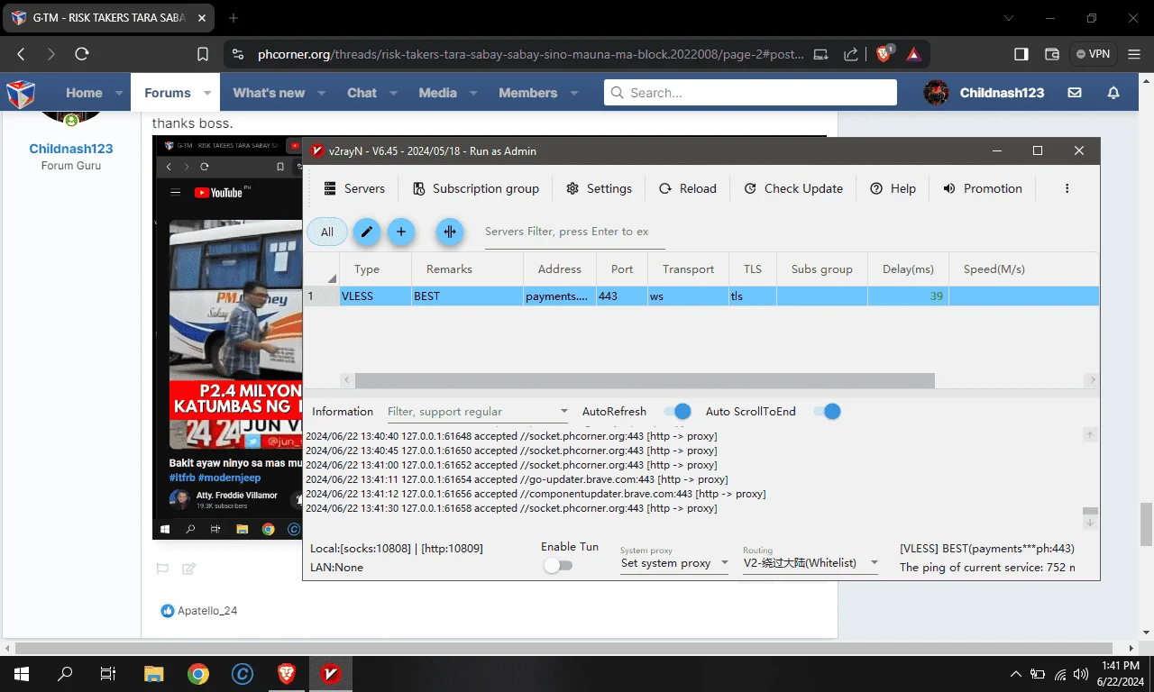This screenshot has height=692, width=1154.
Task: Sort by the Speed(M/s) column header
Action: (994, 269)
